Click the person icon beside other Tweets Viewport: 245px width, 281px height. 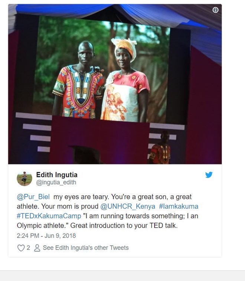[37, 248]
